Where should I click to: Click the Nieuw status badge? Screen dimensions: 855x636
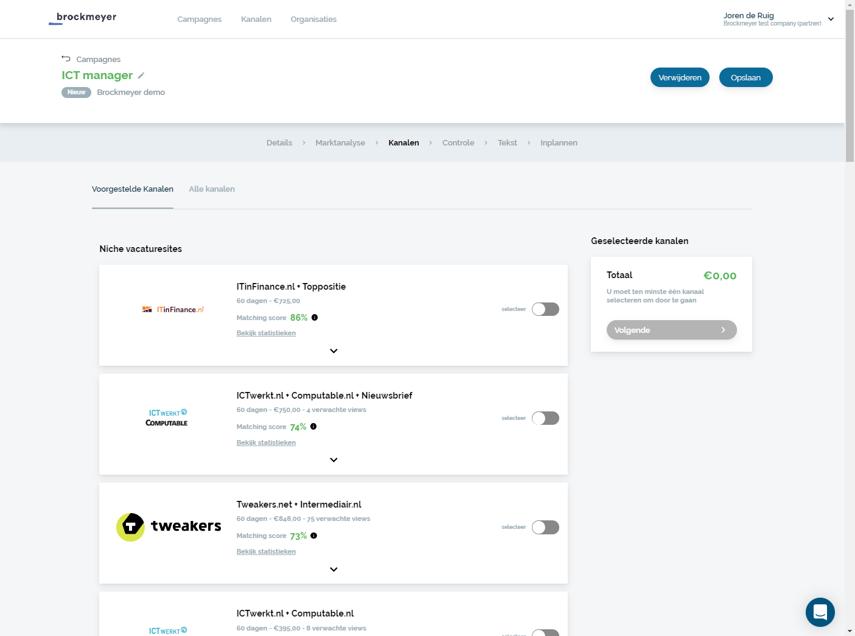point(76,93)
